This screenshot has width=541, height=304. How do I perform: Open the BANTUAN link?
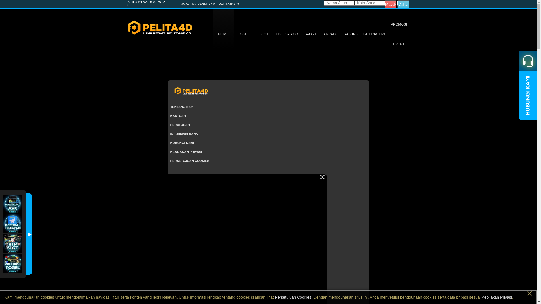[178, 116]
